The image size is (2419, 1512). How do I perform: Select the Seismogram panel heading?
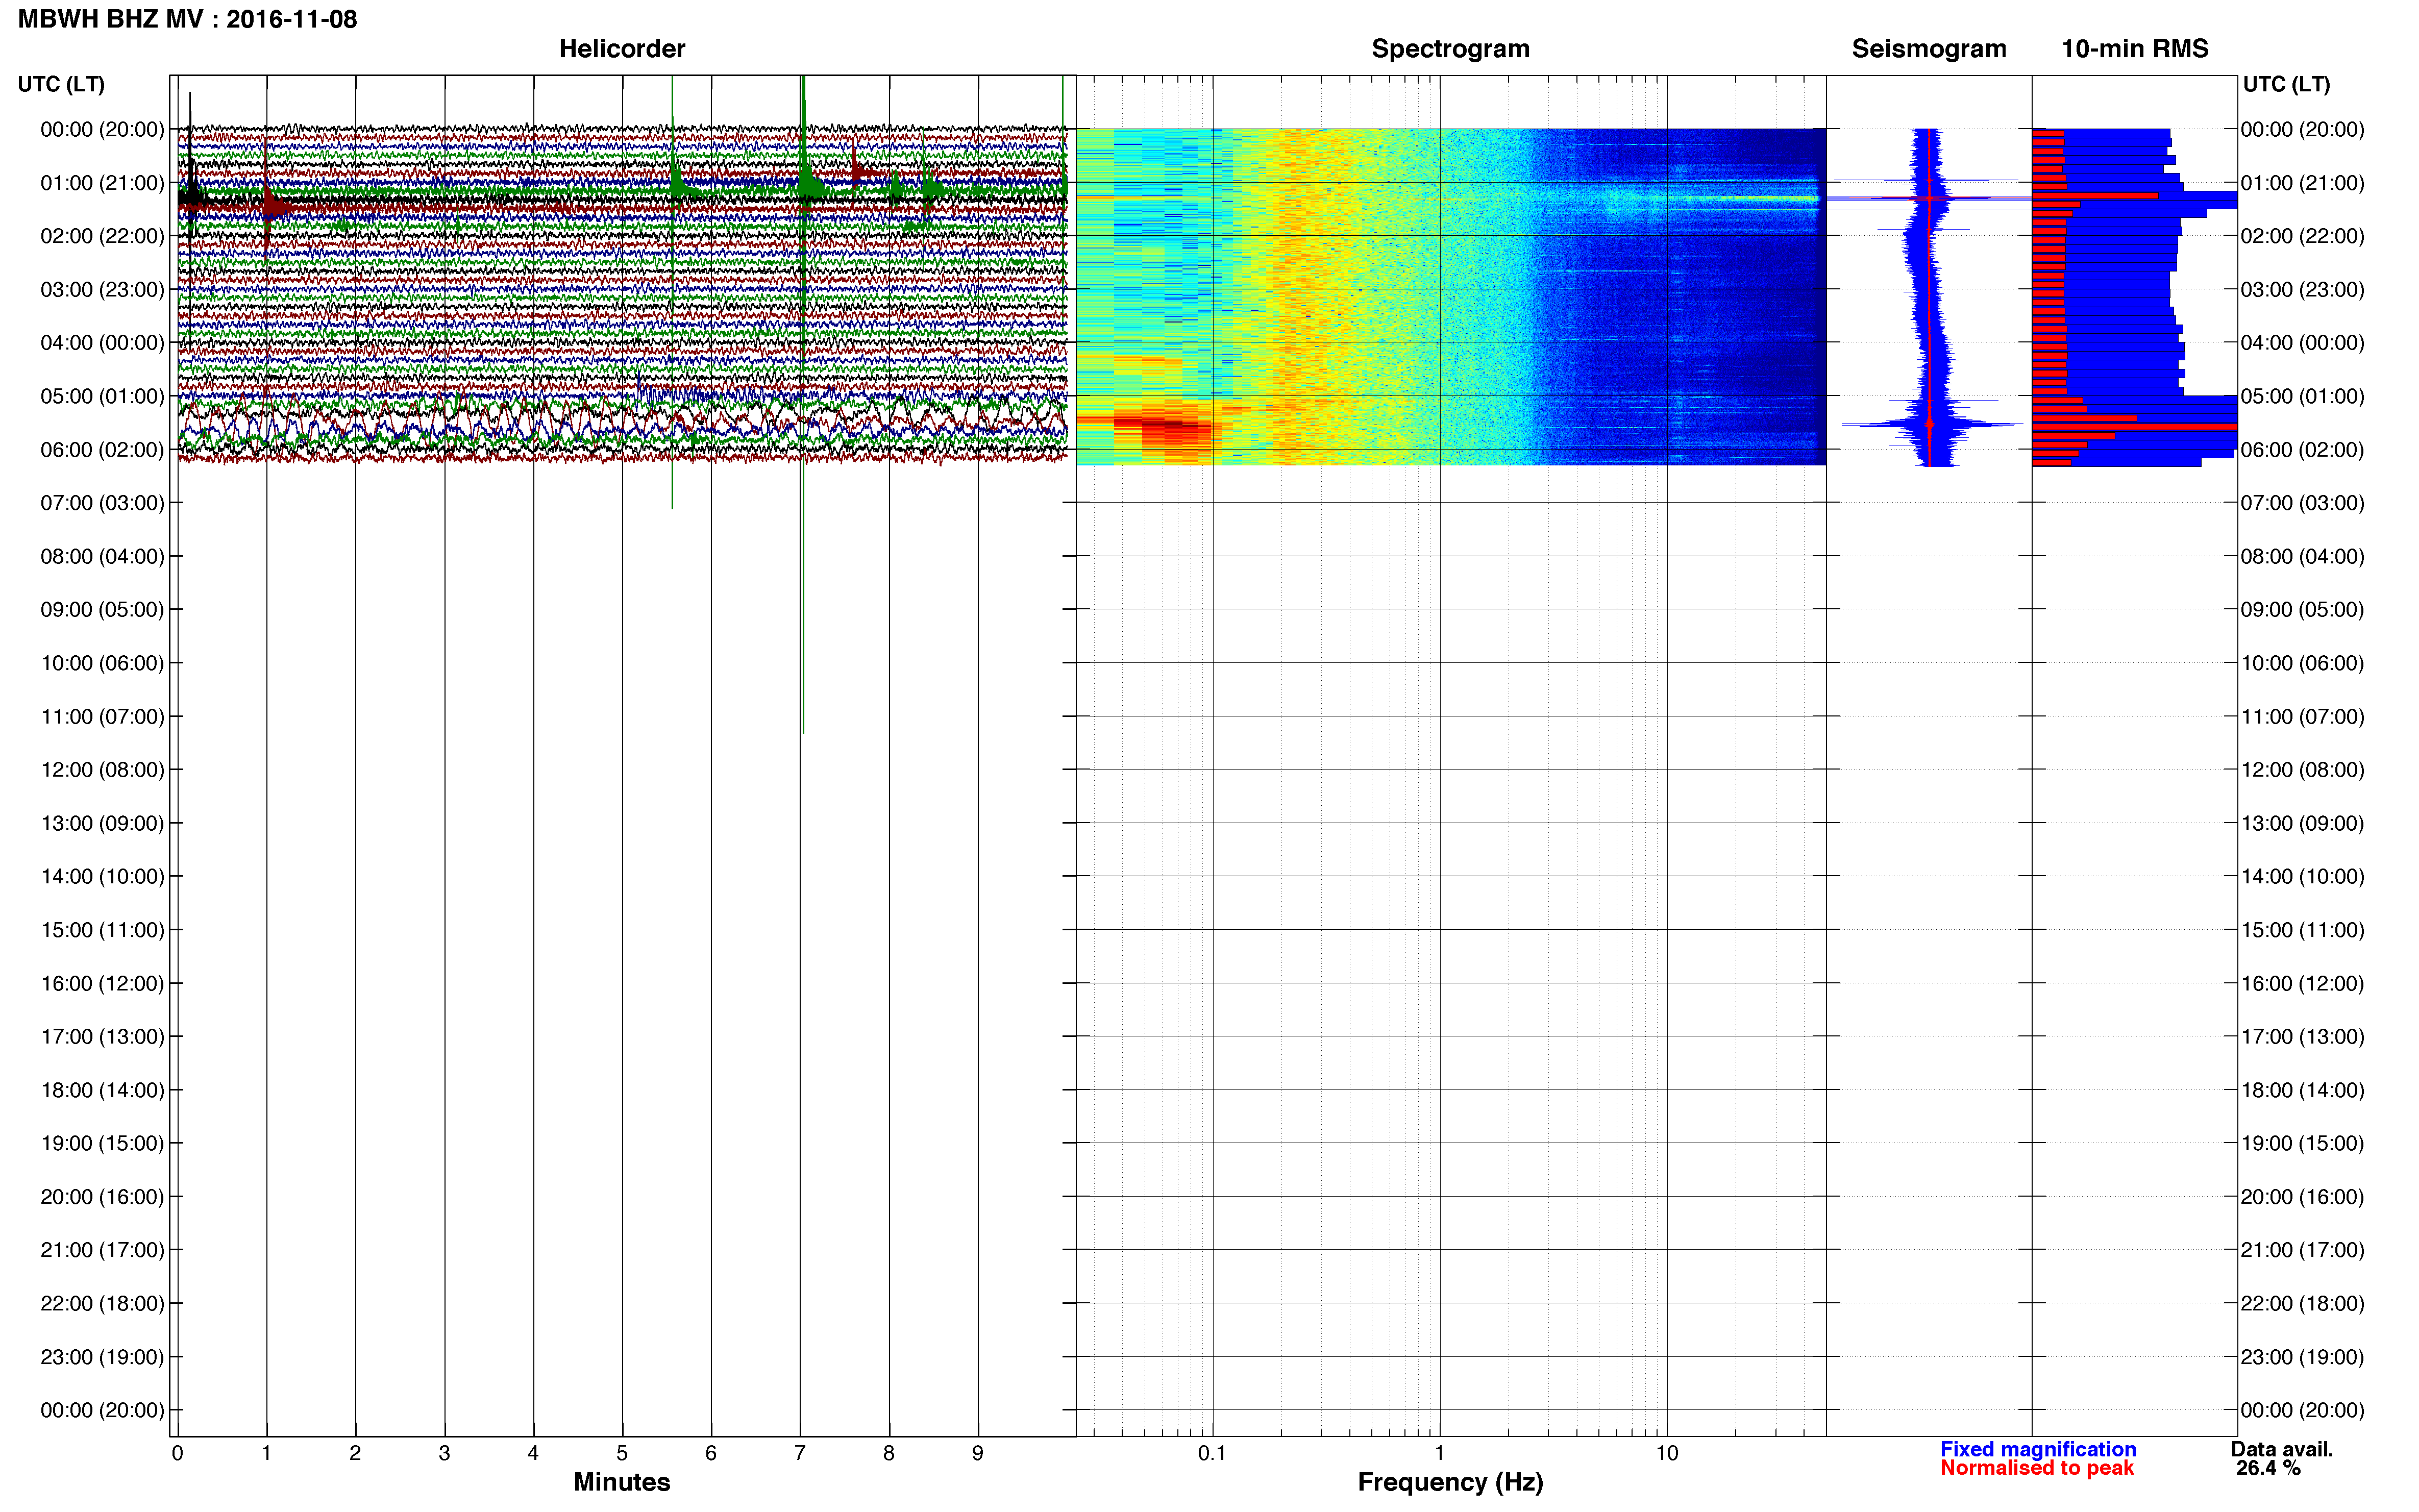(1928, 49)
